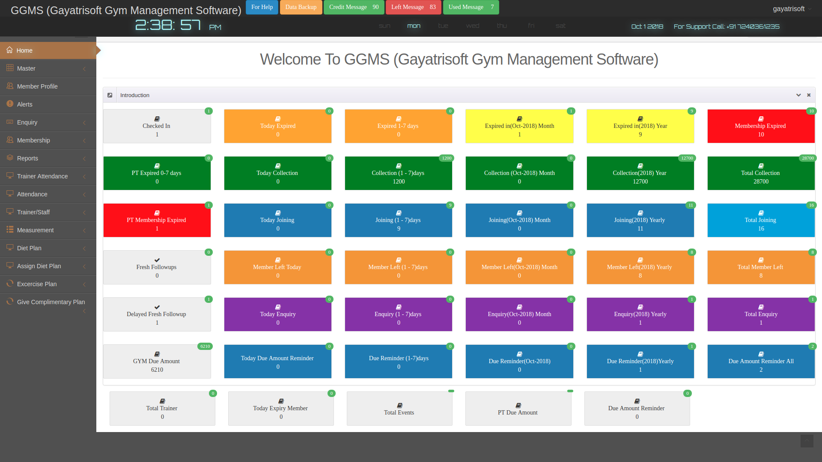The height and width of the screenshot is (462, 822).
Task: Click the book icon on Checked In tile
Action: [157, 119]
